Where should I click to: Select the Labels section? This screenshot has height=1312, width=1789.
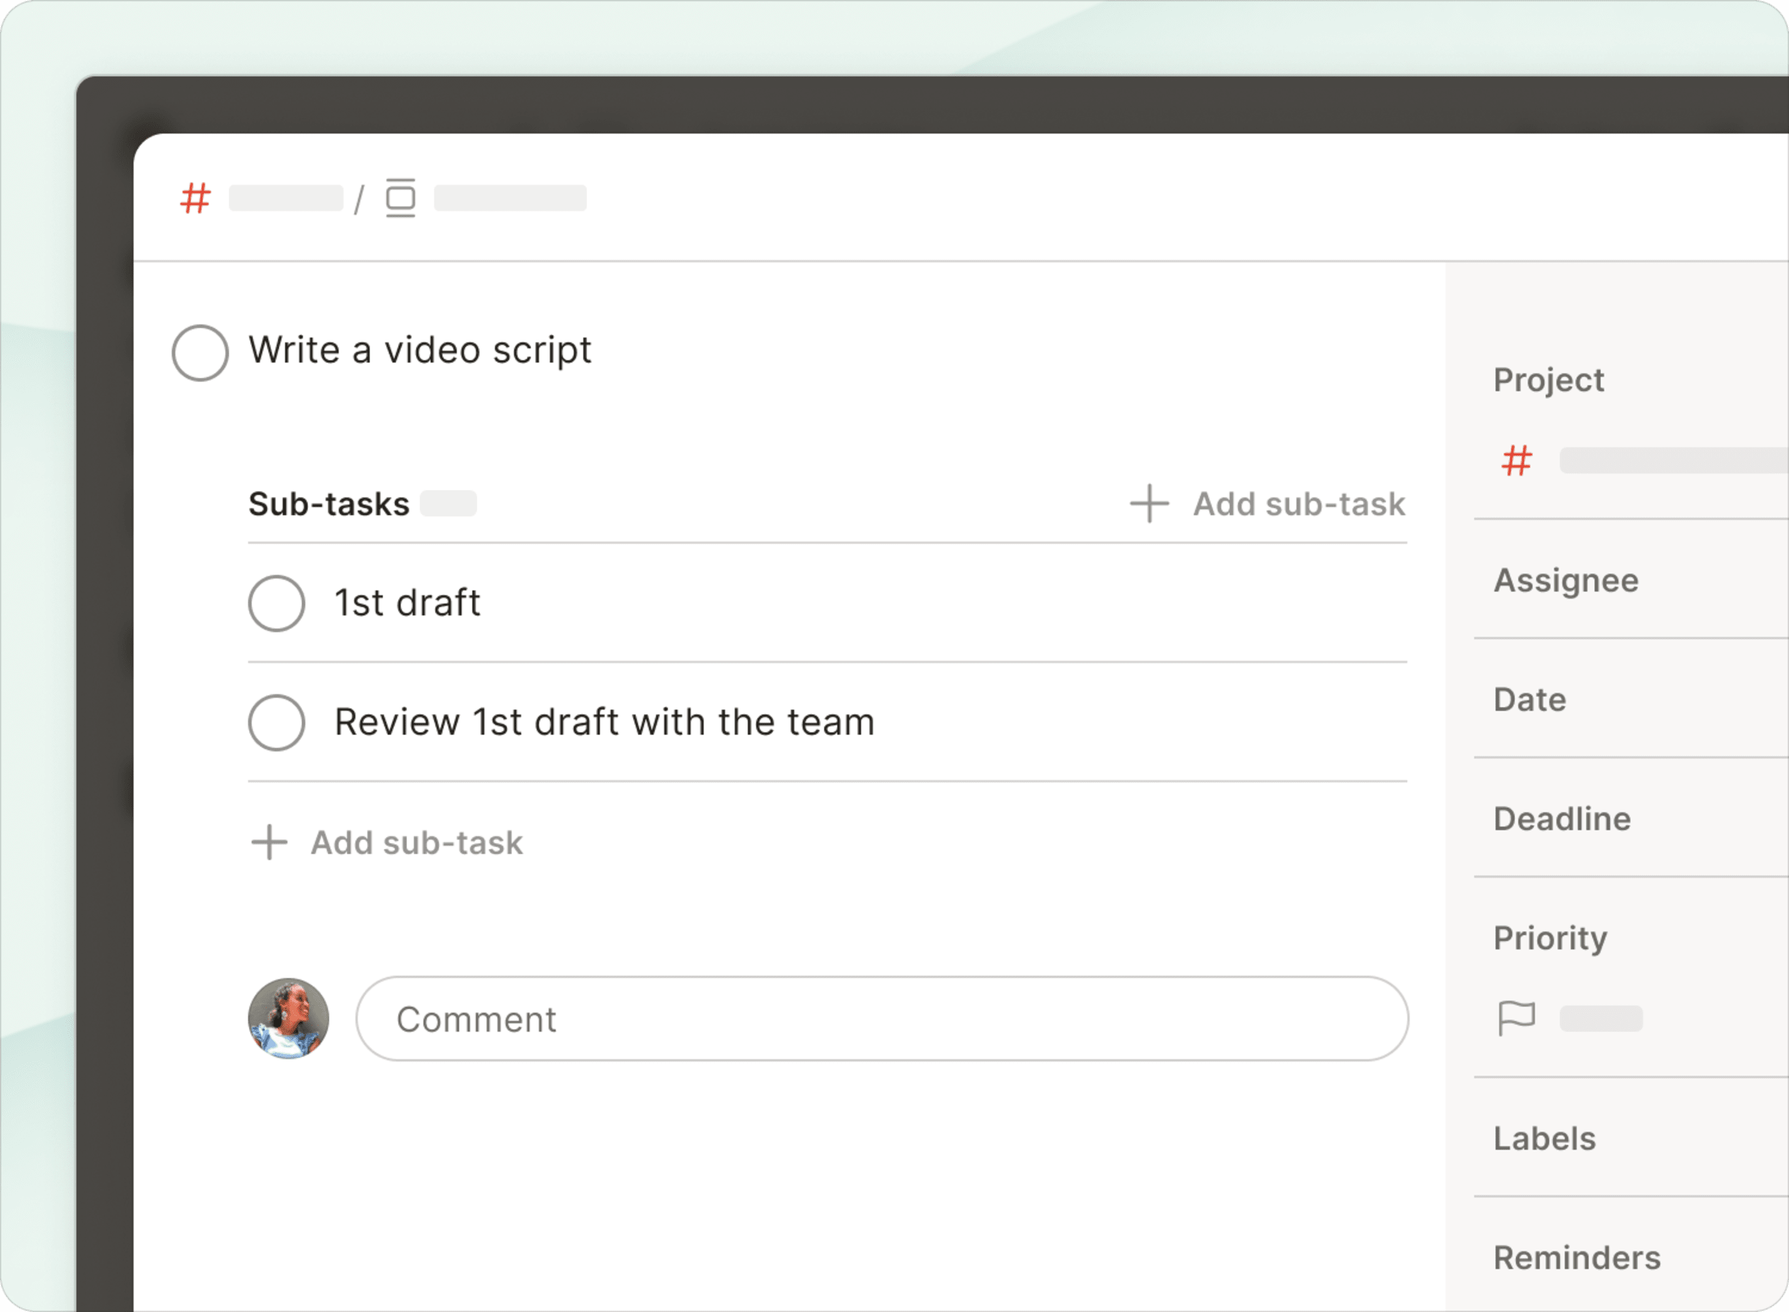[x=1544, y=1138]
